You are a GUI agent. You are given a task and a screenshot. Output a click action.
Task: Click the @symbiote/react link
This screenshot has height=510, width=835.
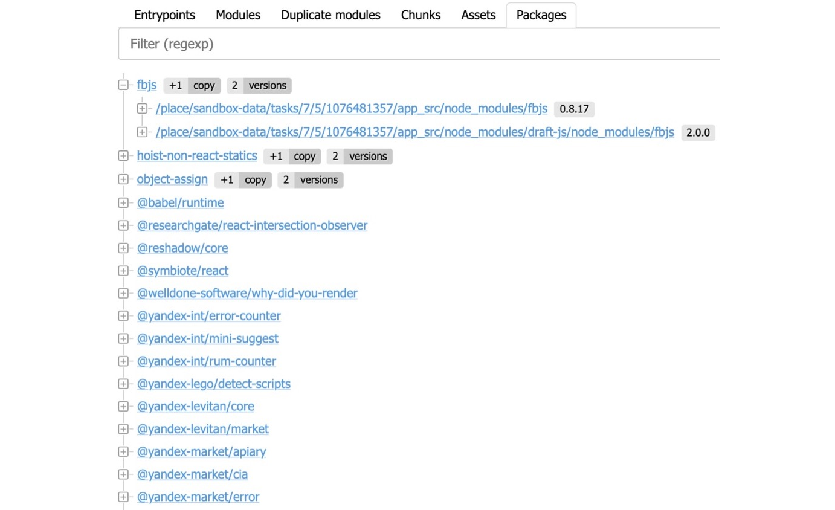click(183, 271)
